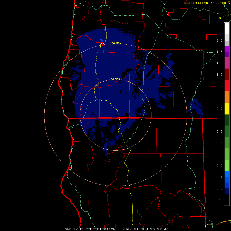The height and width of the screenshot is (231, 231).
Task: Click the 1.5 legend value
Action: (219, 52)
